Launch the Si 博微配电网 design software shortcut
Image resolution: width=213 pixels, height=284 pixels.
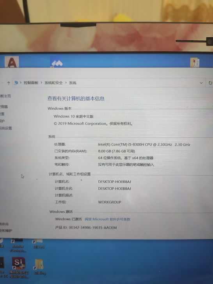(19, 268)
